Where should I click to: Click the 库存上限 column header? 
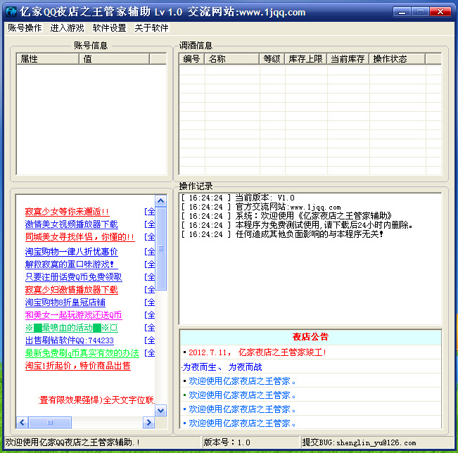(x=306, y=58)
